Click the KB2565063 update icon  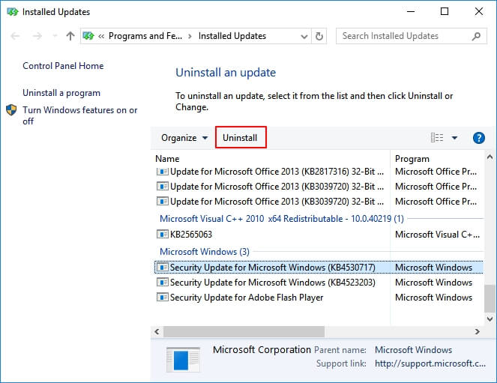pyautogui.click(x=163, y=235)
